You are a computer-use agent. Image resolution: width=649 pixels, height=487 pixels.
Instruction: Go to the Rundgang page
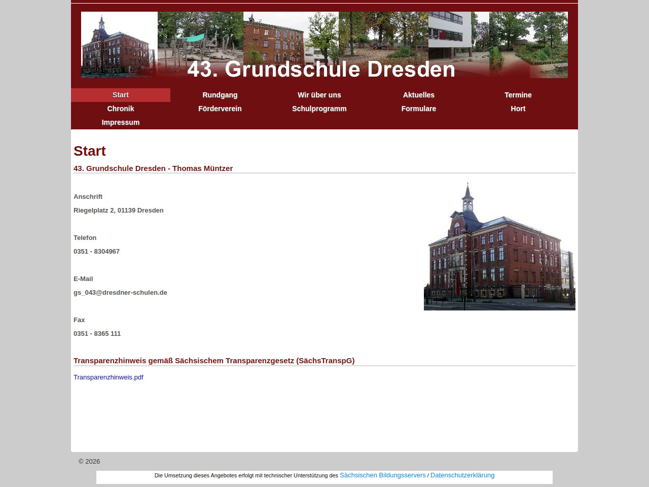220,95
